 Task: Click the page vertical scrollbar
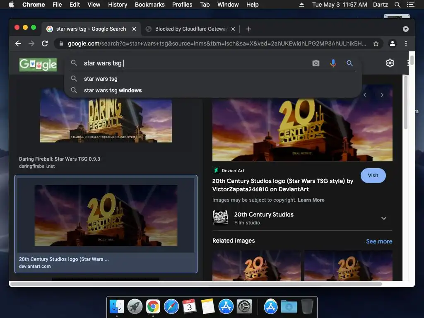click(x=412, y=60)
